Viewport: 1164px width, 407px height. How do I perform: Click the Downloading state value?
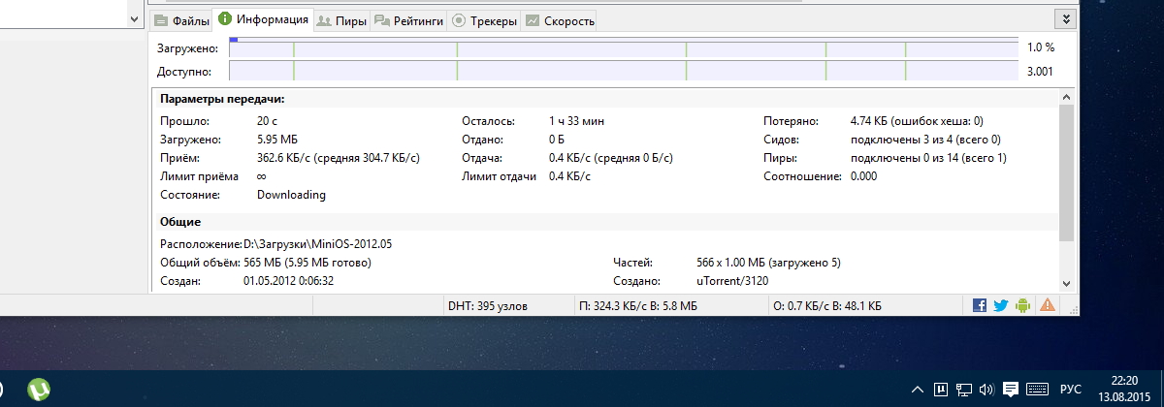291,195
